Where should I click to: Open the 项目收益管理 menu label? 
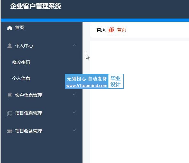click(x=28, y=131)
